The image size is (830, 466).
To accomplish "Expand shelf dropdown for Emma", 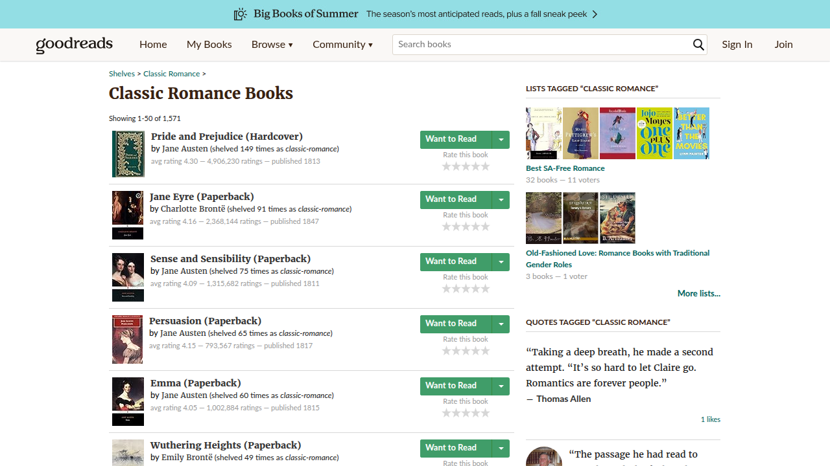I will tap(501, 386).
